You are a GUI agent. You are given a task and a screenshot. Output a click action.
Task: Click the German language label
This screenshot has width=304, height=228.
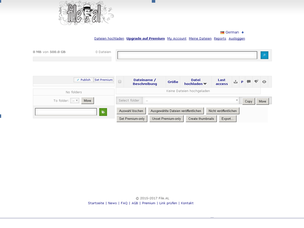click(232, 32)
